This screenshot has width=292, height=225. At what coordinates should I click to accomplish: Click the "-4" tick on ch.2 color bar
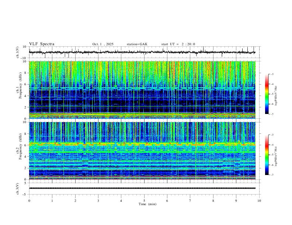(x=272, y=145)
